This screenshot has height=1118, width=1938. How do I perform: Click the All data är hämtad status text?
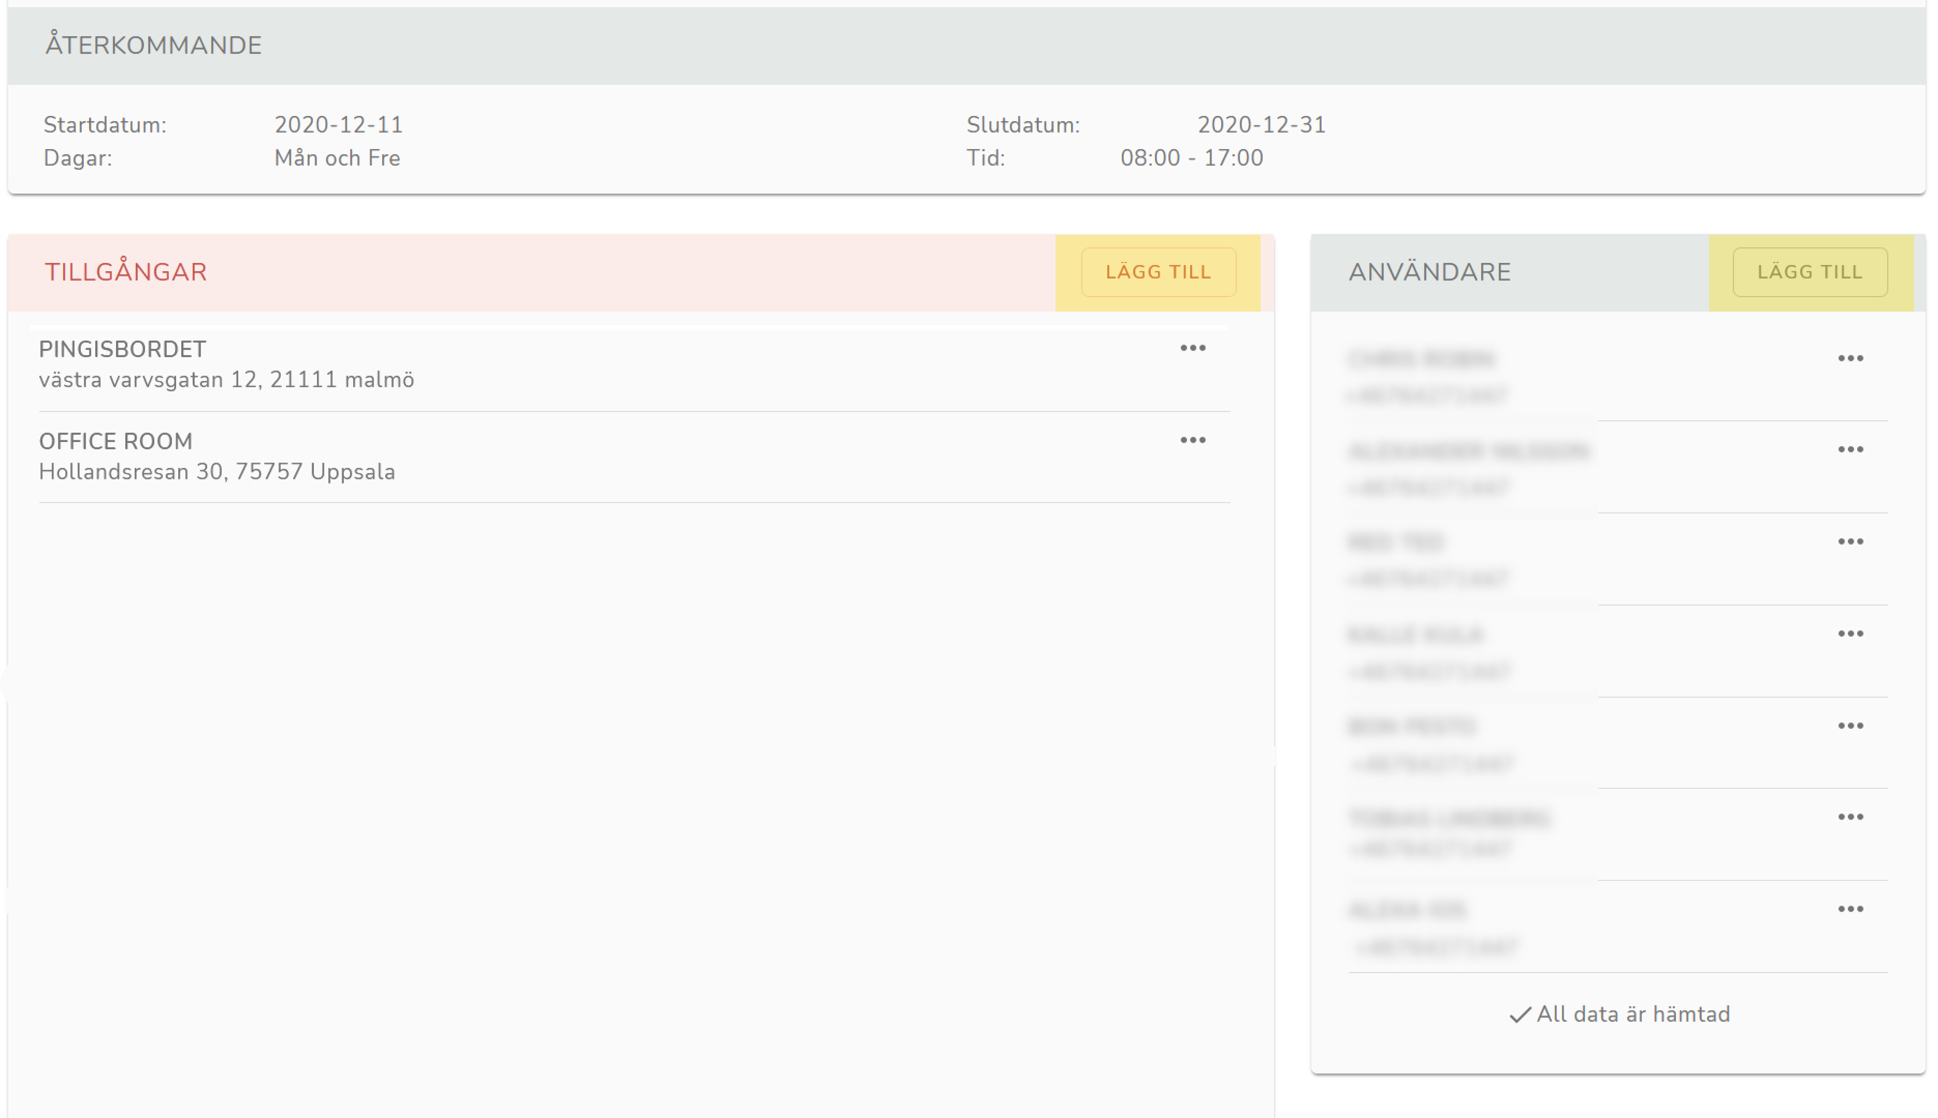[1633, 1014]
